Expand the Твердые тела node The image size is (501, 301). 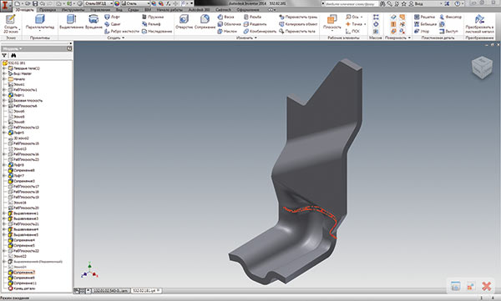pyautogui.click(x=4, y=68)
